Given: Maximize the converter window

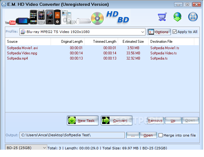Looking at the screenshot, I should pos(187,5).
